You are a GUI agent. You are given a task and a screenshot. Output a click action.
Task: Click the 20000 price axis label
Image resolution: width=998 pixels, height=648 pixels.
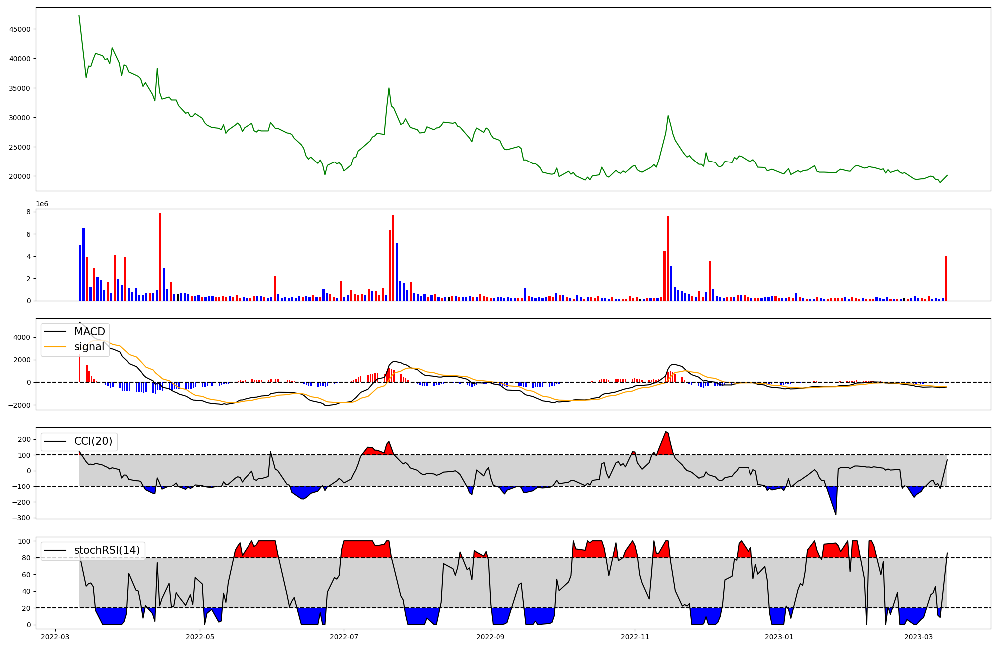click(20, 176)
